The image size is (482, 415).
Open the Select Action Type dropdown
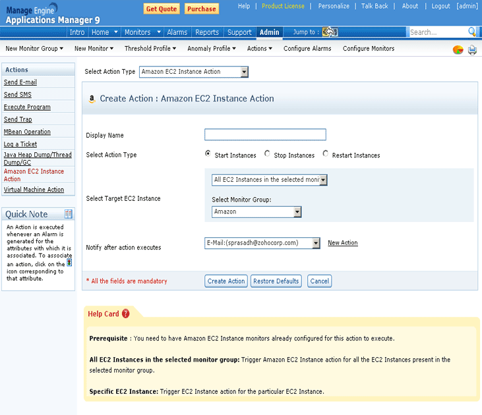(x=194, y=72)
